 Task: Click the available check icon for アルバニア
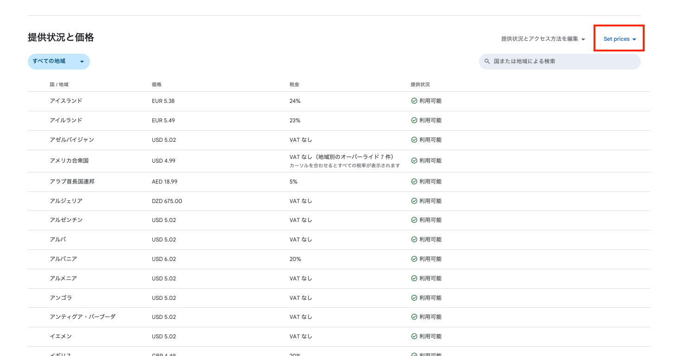[x=414, y=259]
